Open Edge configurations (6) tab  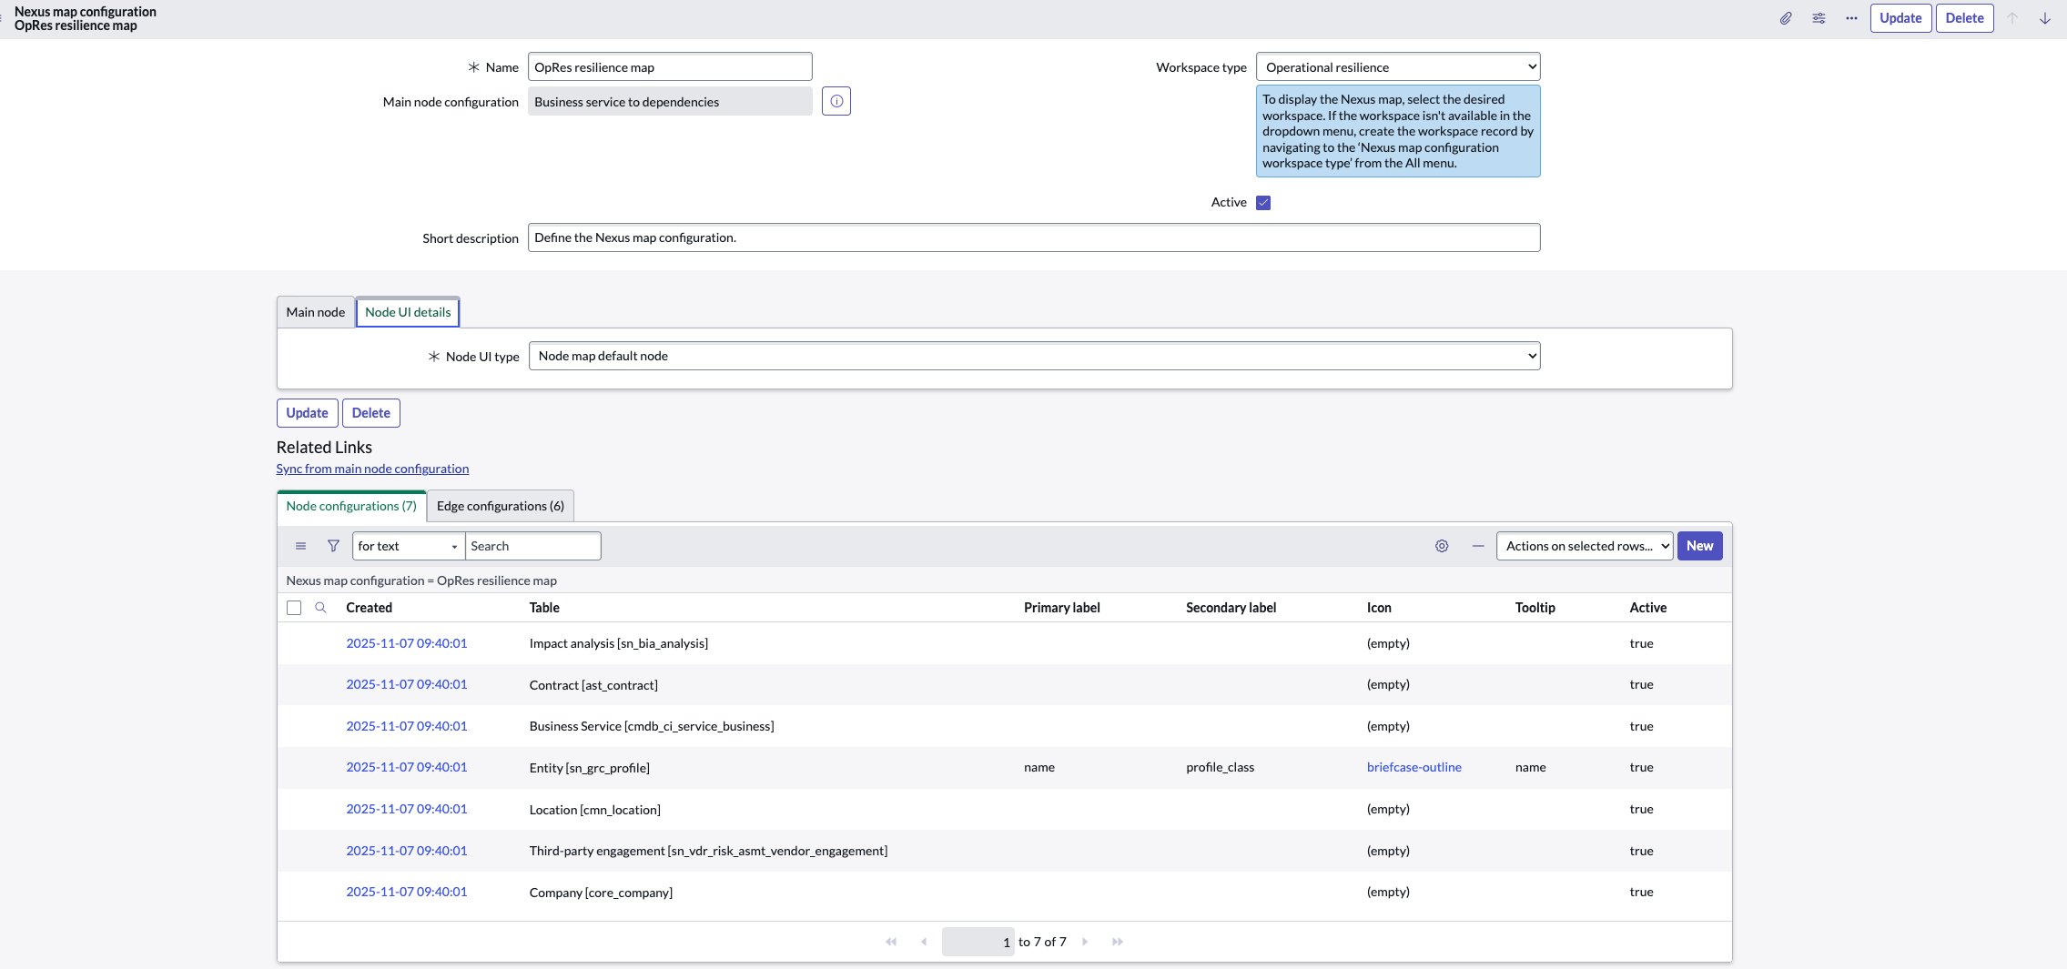(x=501, y=506)
